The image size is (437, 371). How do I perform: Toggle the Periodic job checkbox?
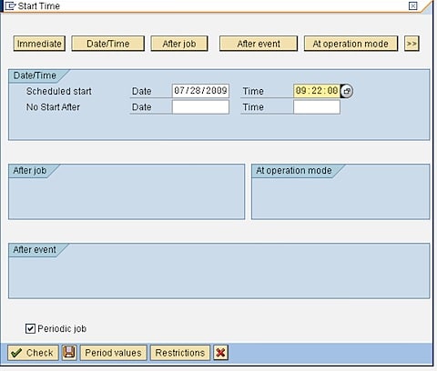[30, 328]
